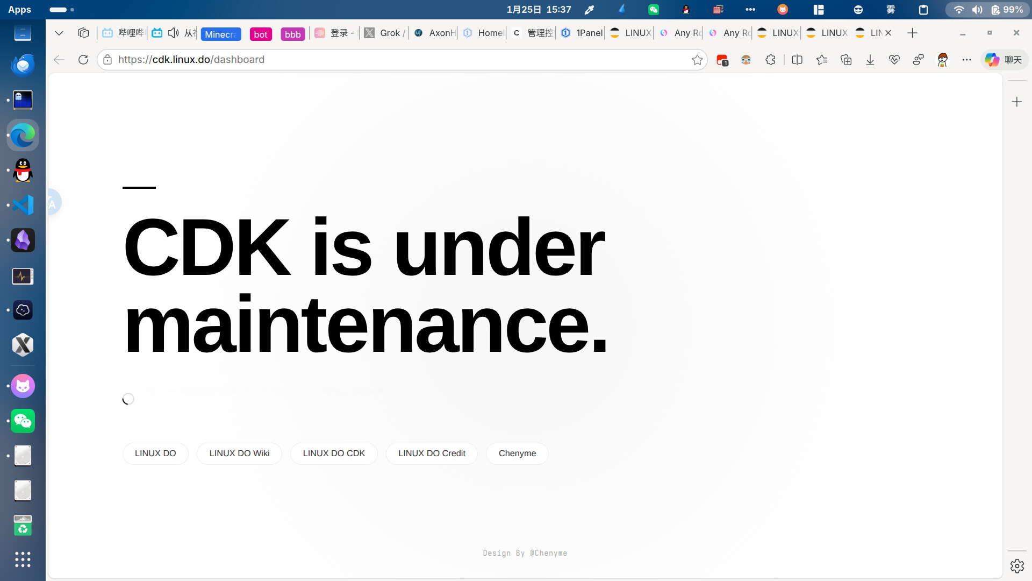1032x581 pixels.
Task: Open the browser profile avatar
Action: pos(942,60)
